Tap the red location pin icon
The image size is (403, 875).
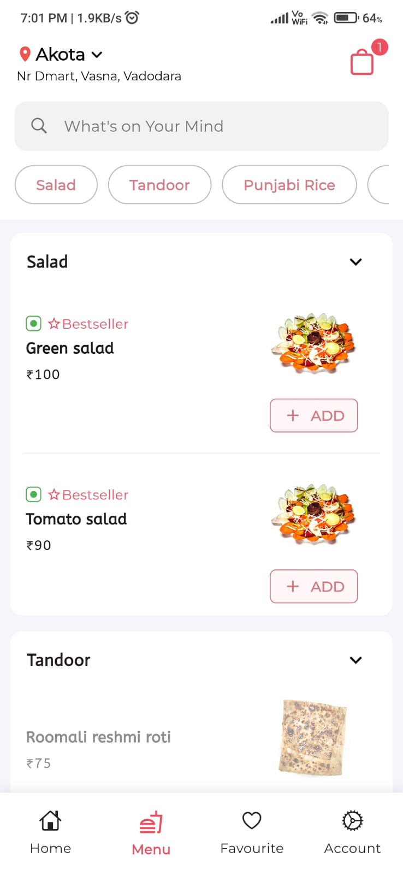(x=25, y=54)
